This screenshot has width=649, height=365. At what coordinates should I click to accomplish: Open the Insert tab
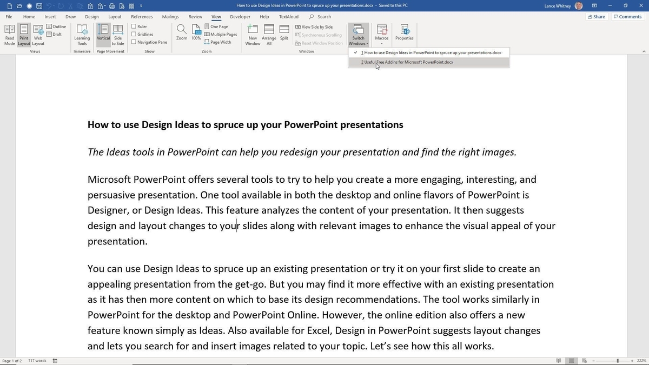(x=50, y=17)
